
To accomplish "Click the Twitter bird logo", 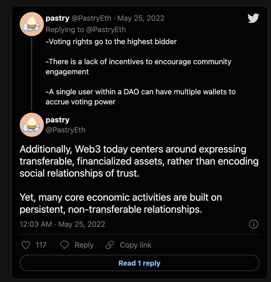I will 253,18.
